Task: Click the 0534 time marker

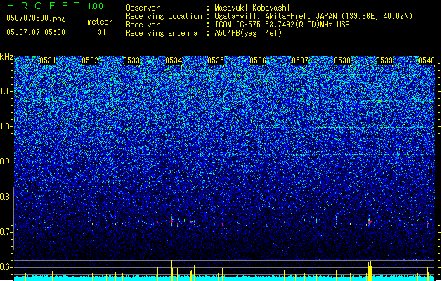Action: click(174, 60)
